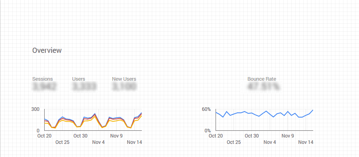Click Oct 30 label under the bounce rate chart

[x=252, y=136]
